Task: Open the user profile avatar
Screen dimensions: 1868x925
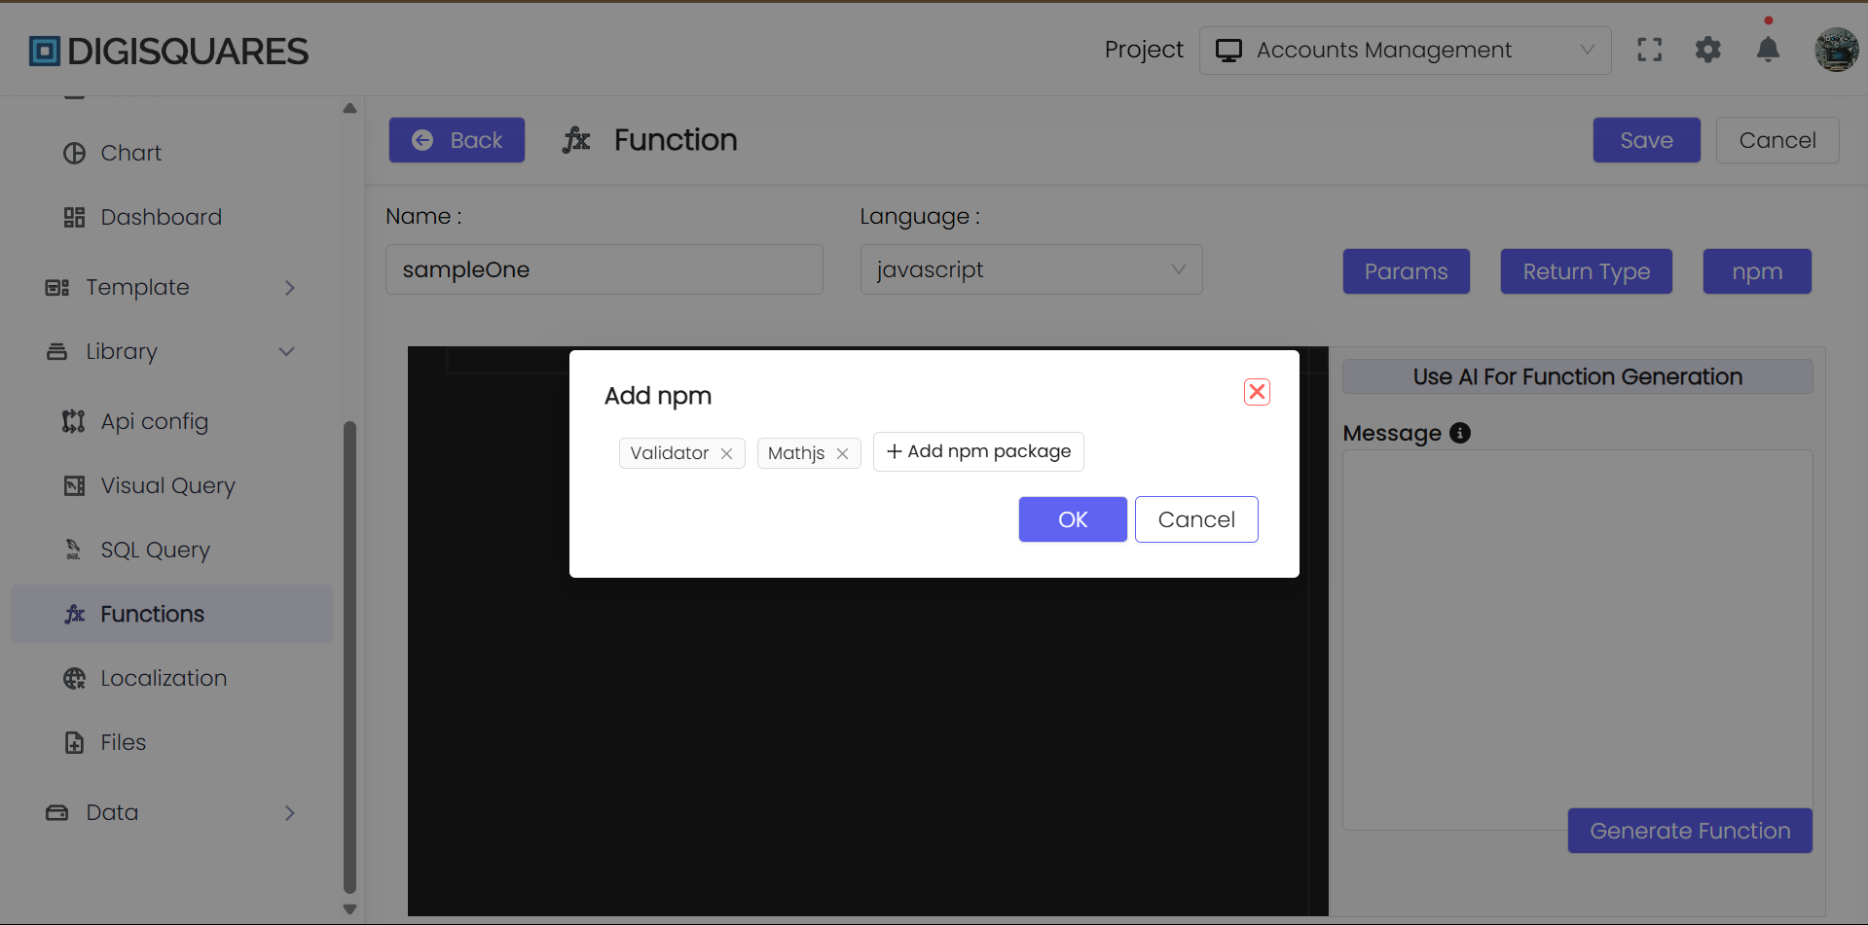Action: tap(1836, 50)
